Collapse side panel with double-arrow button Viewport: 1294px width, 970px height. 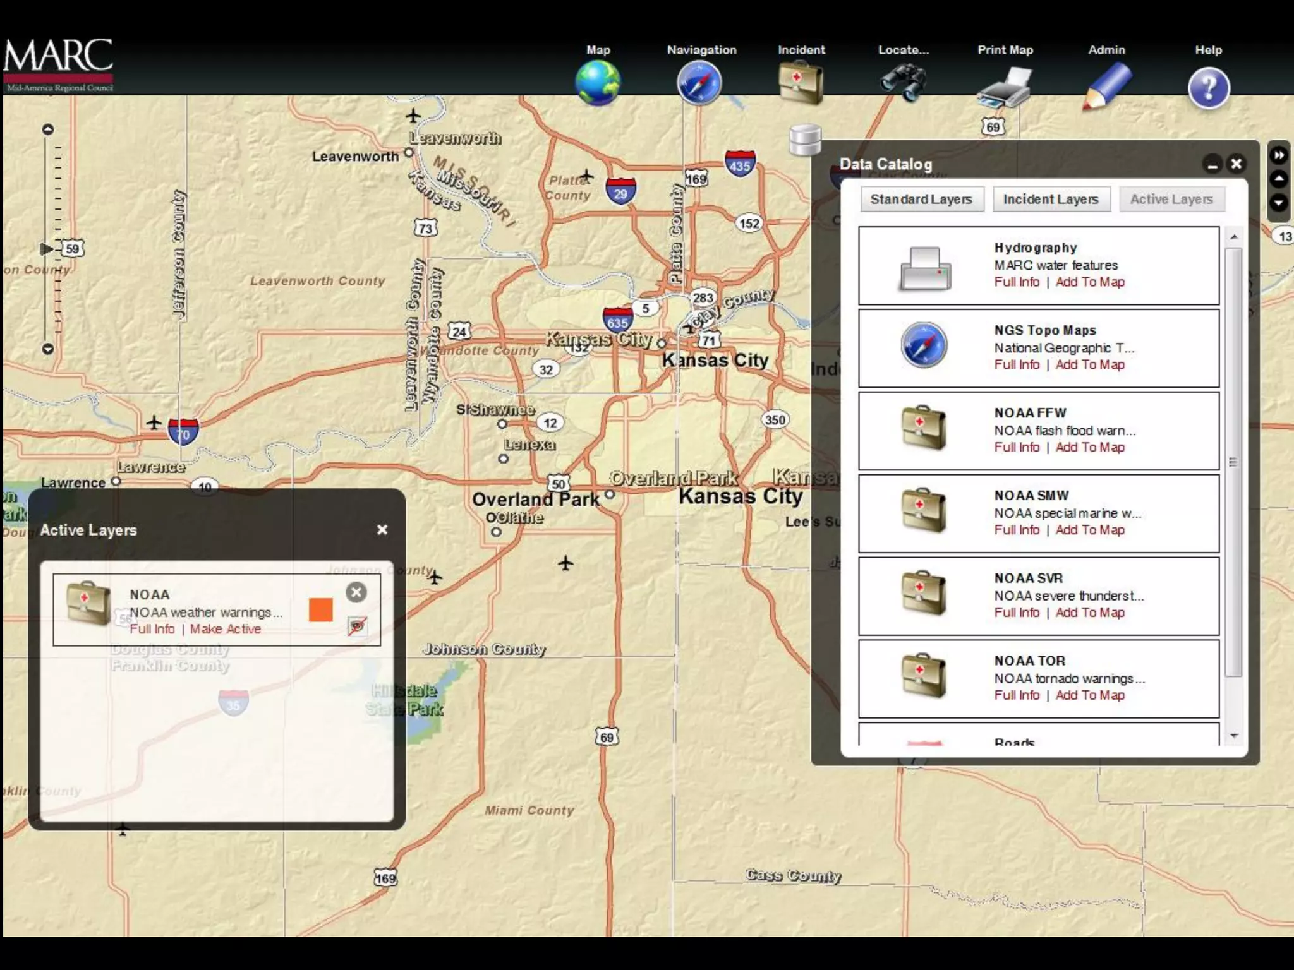click(1279, 155)
